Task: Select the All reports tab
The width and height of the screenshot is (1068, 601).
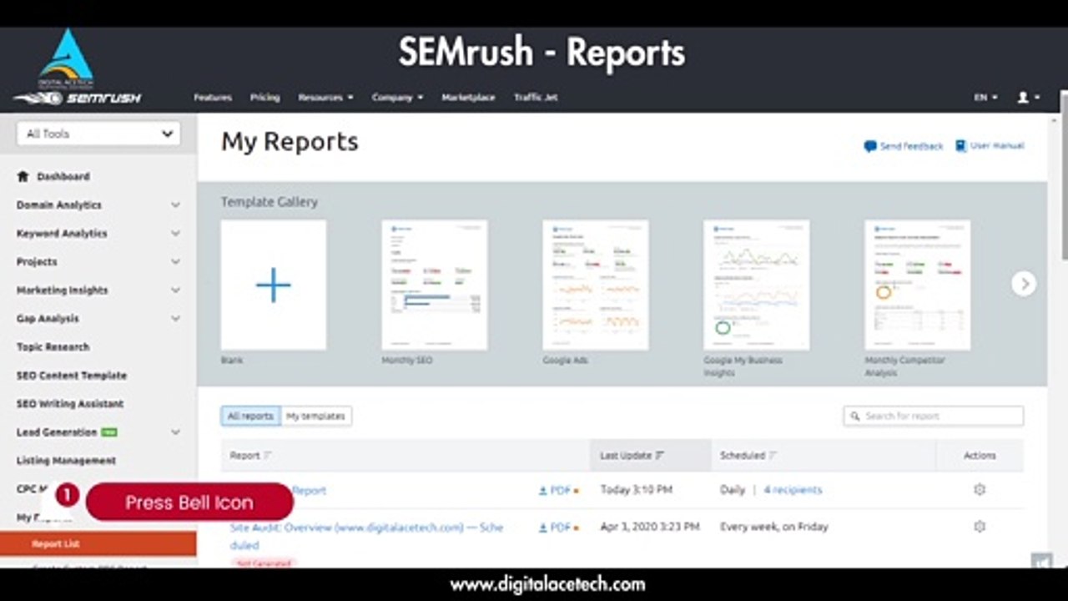Action: tap(250, 416)
